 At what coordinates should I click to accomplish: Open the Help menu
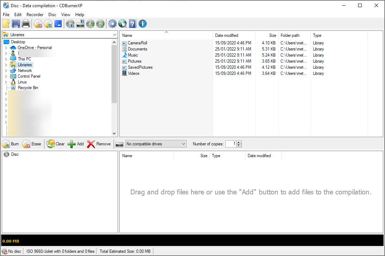pyautogui.click(x=80, y=15)
